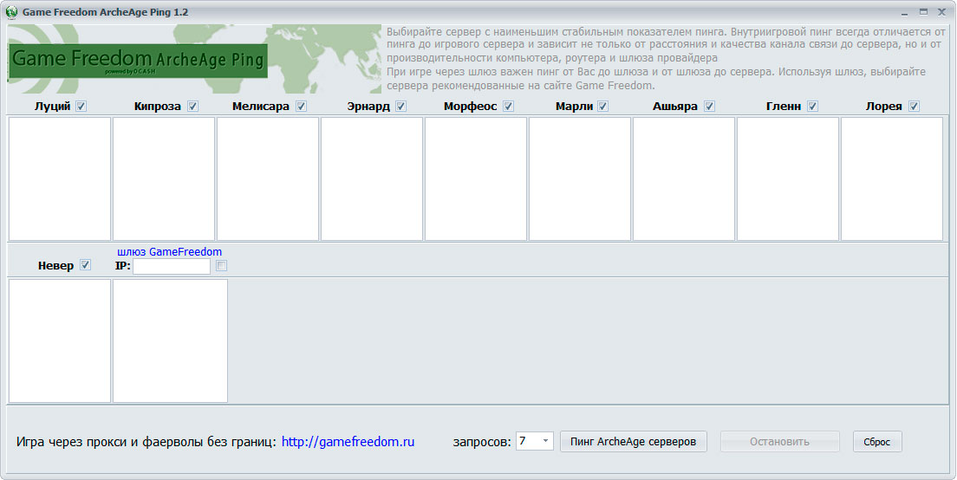The image size is (957, 480).
Task: Open the шлюз GameFreedom link
Action: 170,252
